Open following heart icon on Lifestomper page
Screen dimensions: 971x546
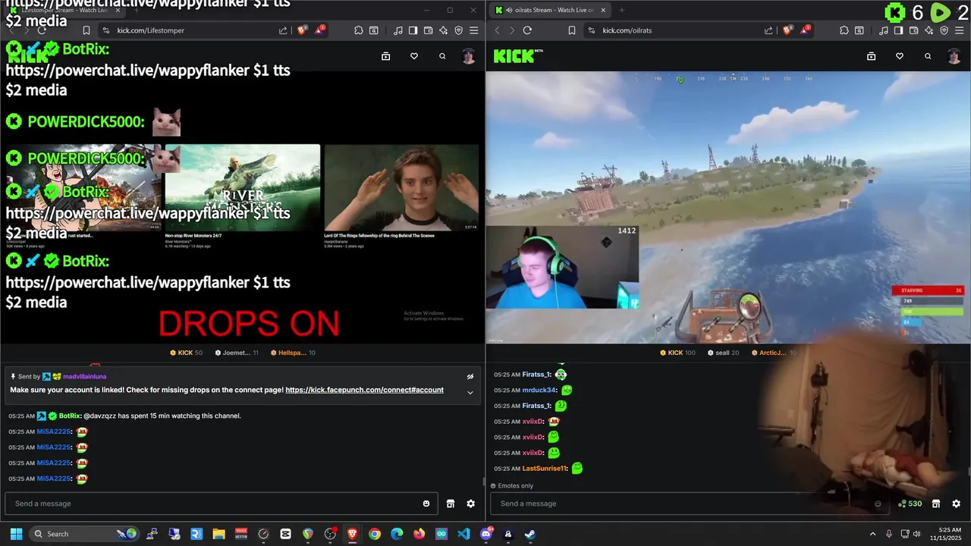(x=414, y=56)
